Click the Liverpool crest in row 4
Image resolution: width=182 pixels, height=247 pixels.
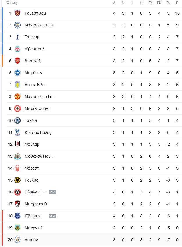(17, 49)
